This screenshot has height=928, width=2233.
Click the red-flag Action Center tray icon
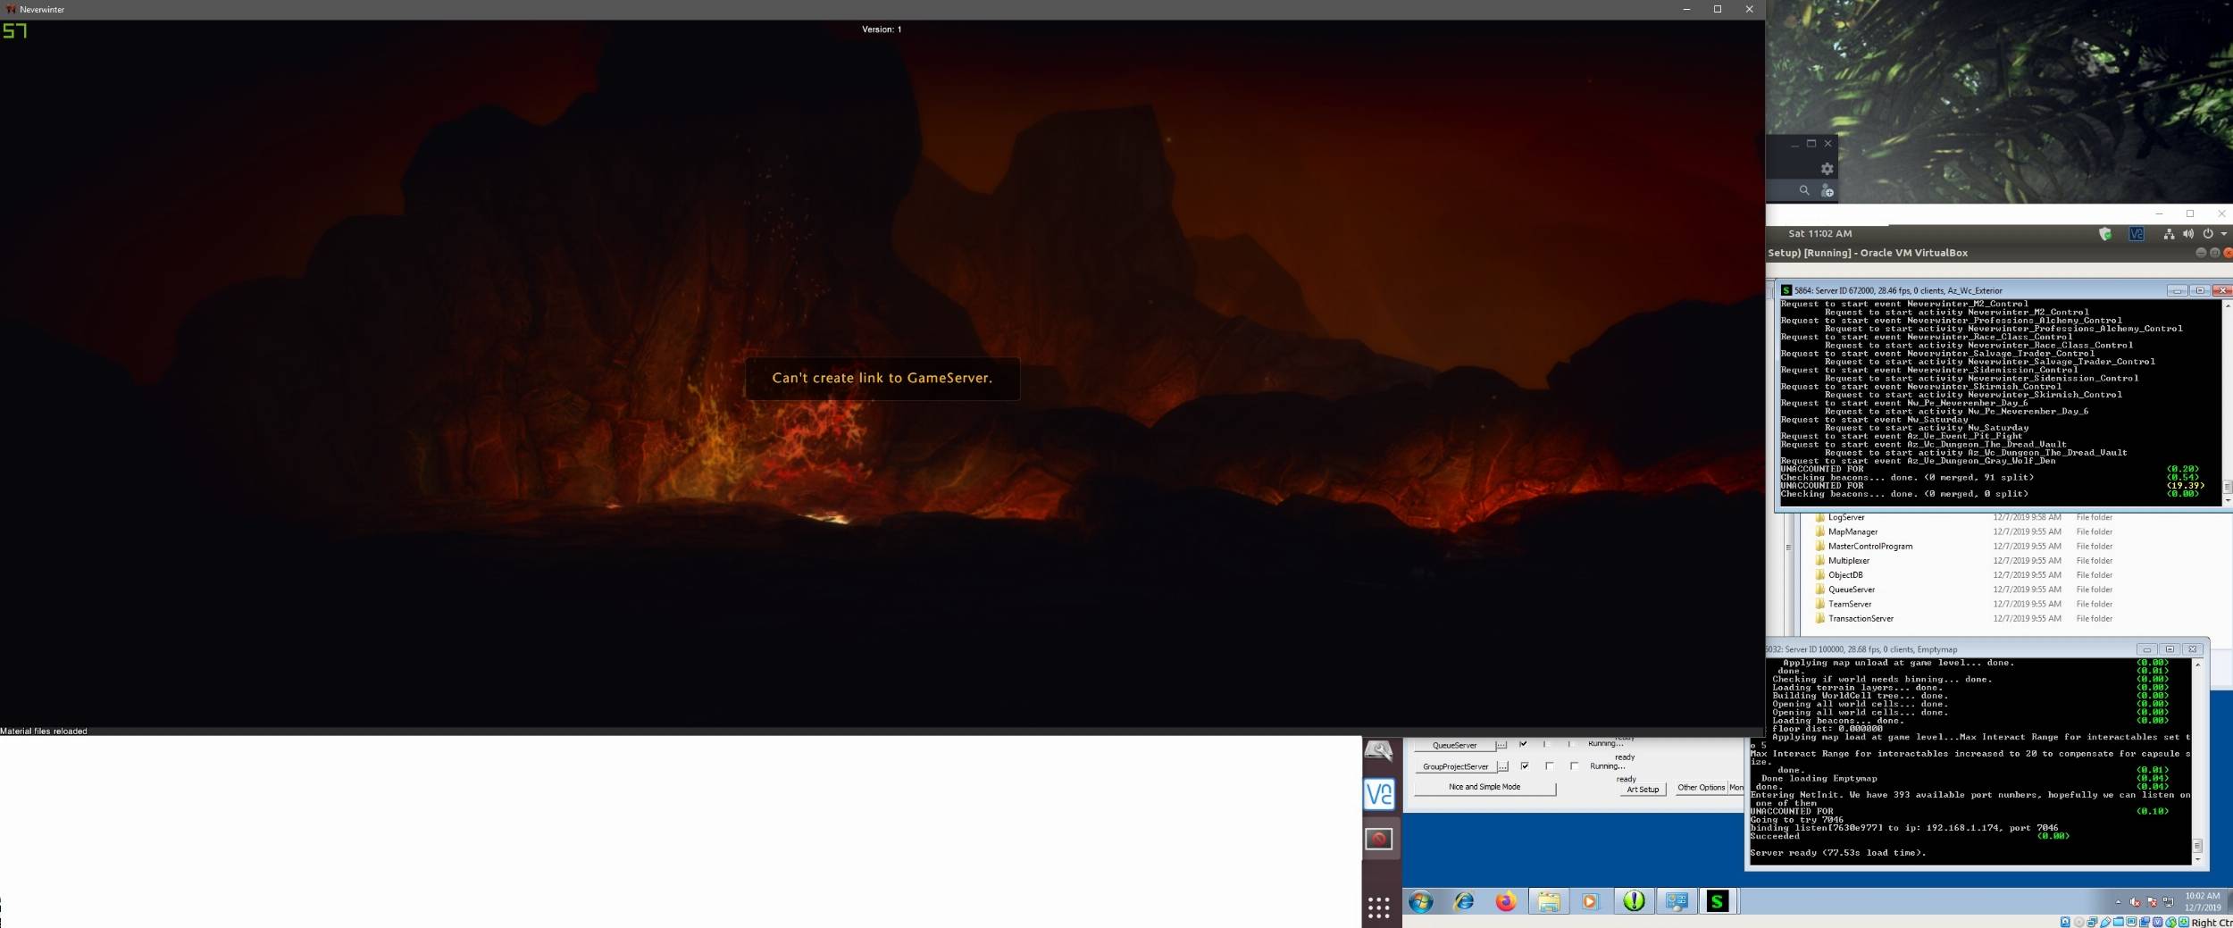(2152, 902)
